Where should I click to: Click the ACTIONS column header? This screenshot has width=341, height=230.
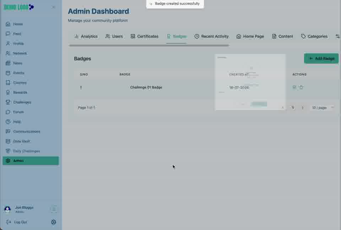[x=299, y=75]
